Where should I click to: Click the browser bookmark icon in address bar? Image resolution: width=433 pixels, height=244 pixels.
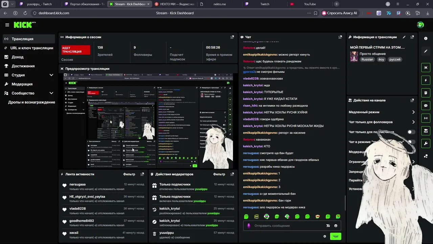[x=315, y=13]
